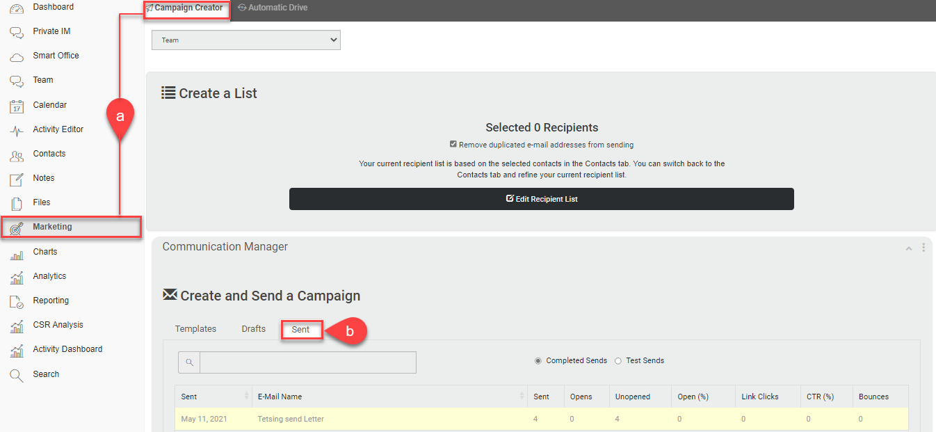
Task: Click the Edit Recipient List button
Action: pos(542,199)
